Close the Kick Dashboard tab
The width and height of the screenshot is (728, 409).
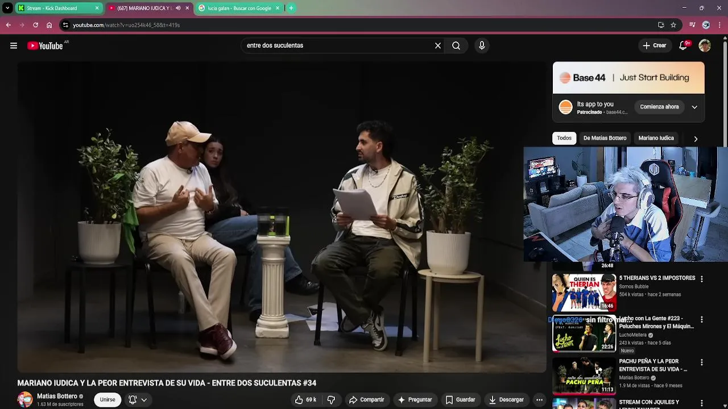(x=97, y=8)
